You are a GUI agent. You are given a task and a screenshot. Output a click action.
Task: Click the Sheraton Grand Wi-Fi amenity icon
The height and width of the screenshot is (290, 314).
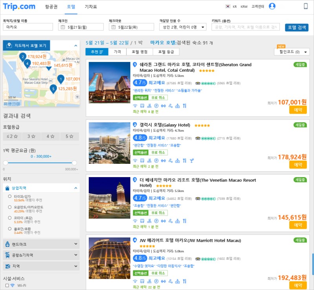(135, 106)
